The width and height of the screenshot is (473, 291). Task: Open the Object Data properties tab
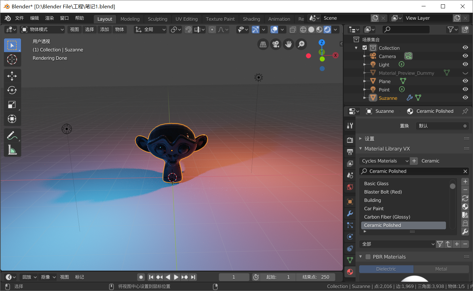[x=350, y=260]
